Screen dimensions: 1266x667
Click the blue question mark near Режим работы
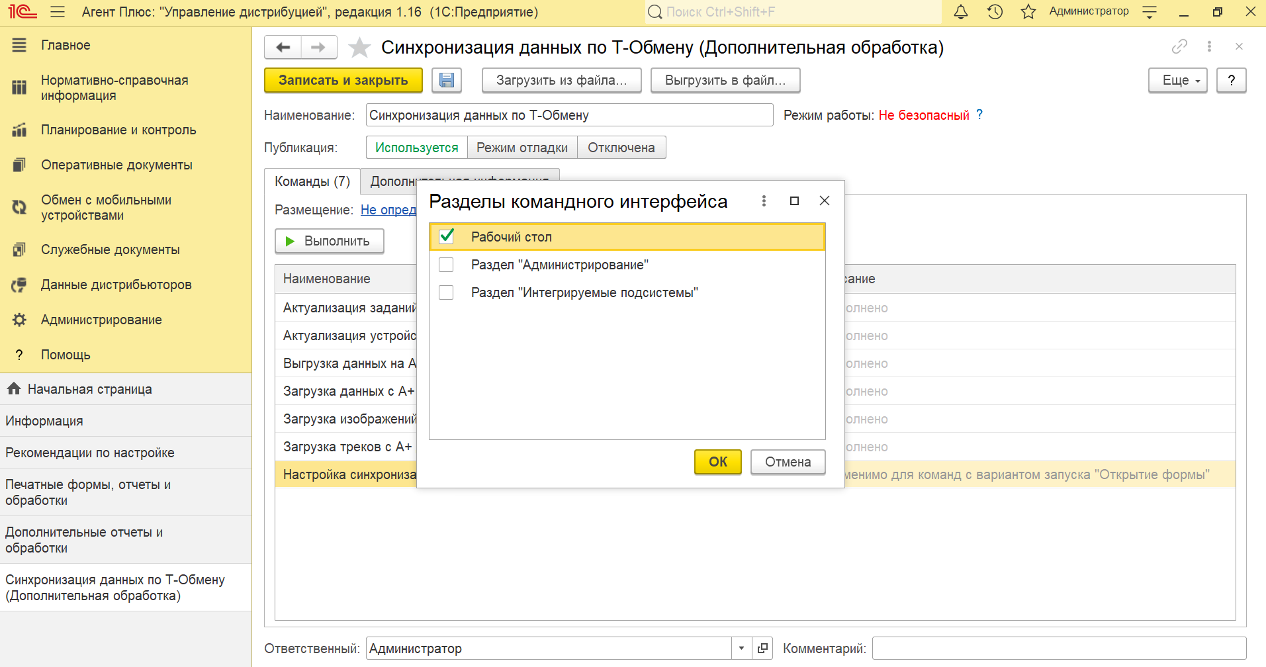point(979,114)
